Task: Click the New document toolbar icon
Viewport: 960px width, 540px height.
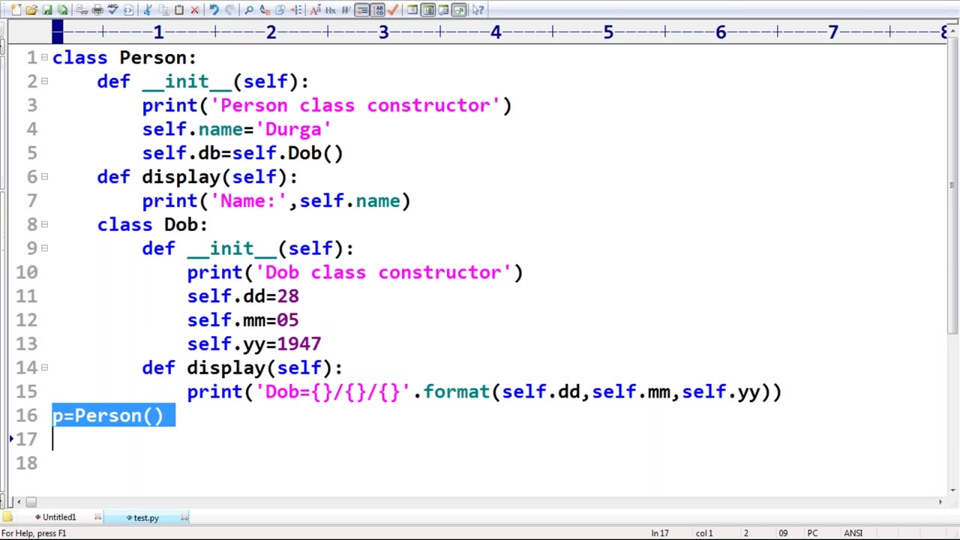Action: [x=16, y=10]
